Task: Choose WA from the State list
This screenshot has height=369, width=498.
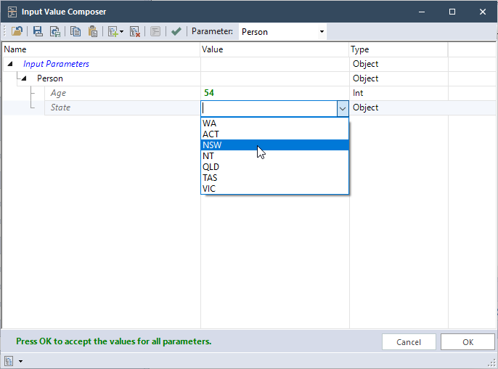Action: click(x=274, y=123)
